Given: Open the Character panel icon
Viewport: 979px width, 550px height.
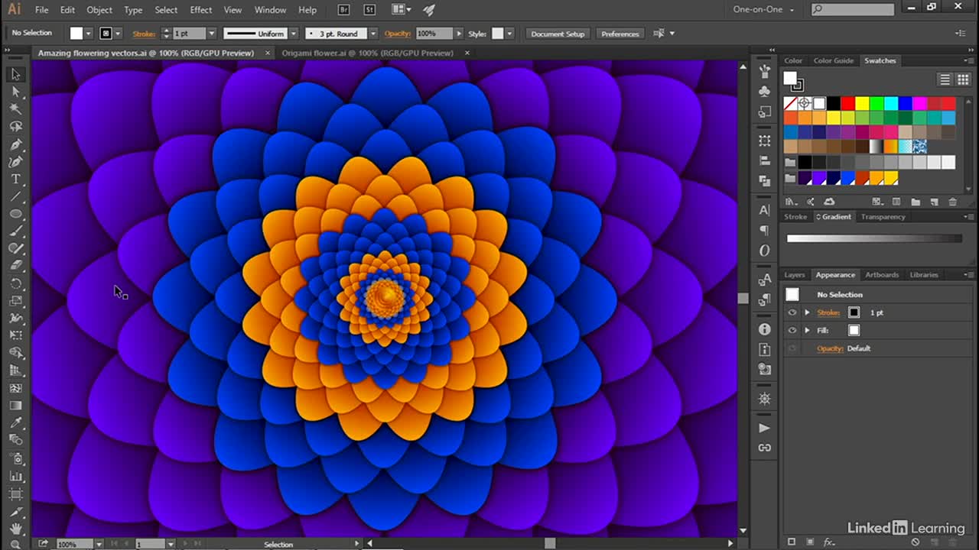Looking at the screenshot, I should [764, 210].
